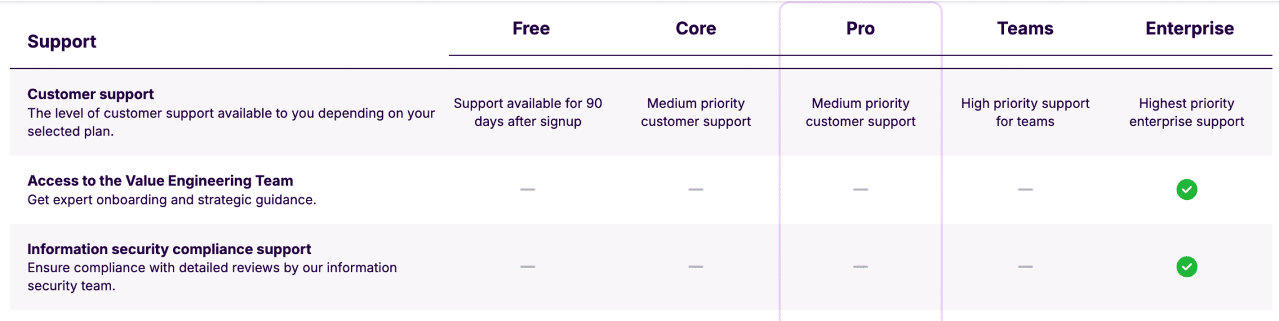Click the Free dash in Information security compliance row
The width and height of the screenshot is (1279, 321).
coord(528,267)
